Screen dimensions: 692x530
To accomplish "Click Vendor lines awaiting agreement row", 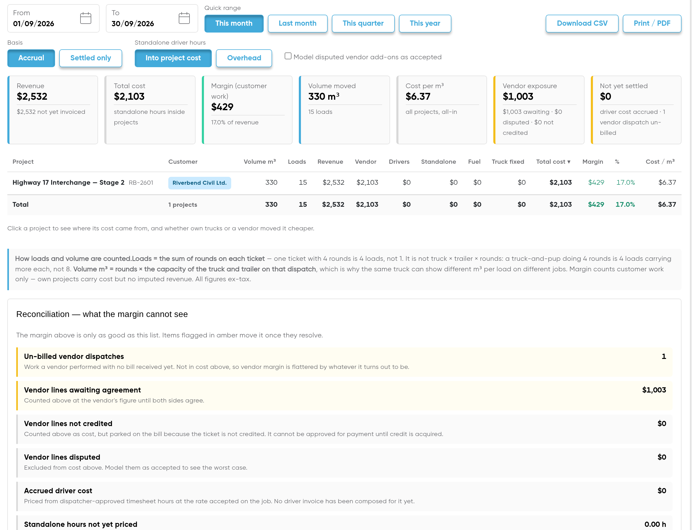I will tap(344, 396).
